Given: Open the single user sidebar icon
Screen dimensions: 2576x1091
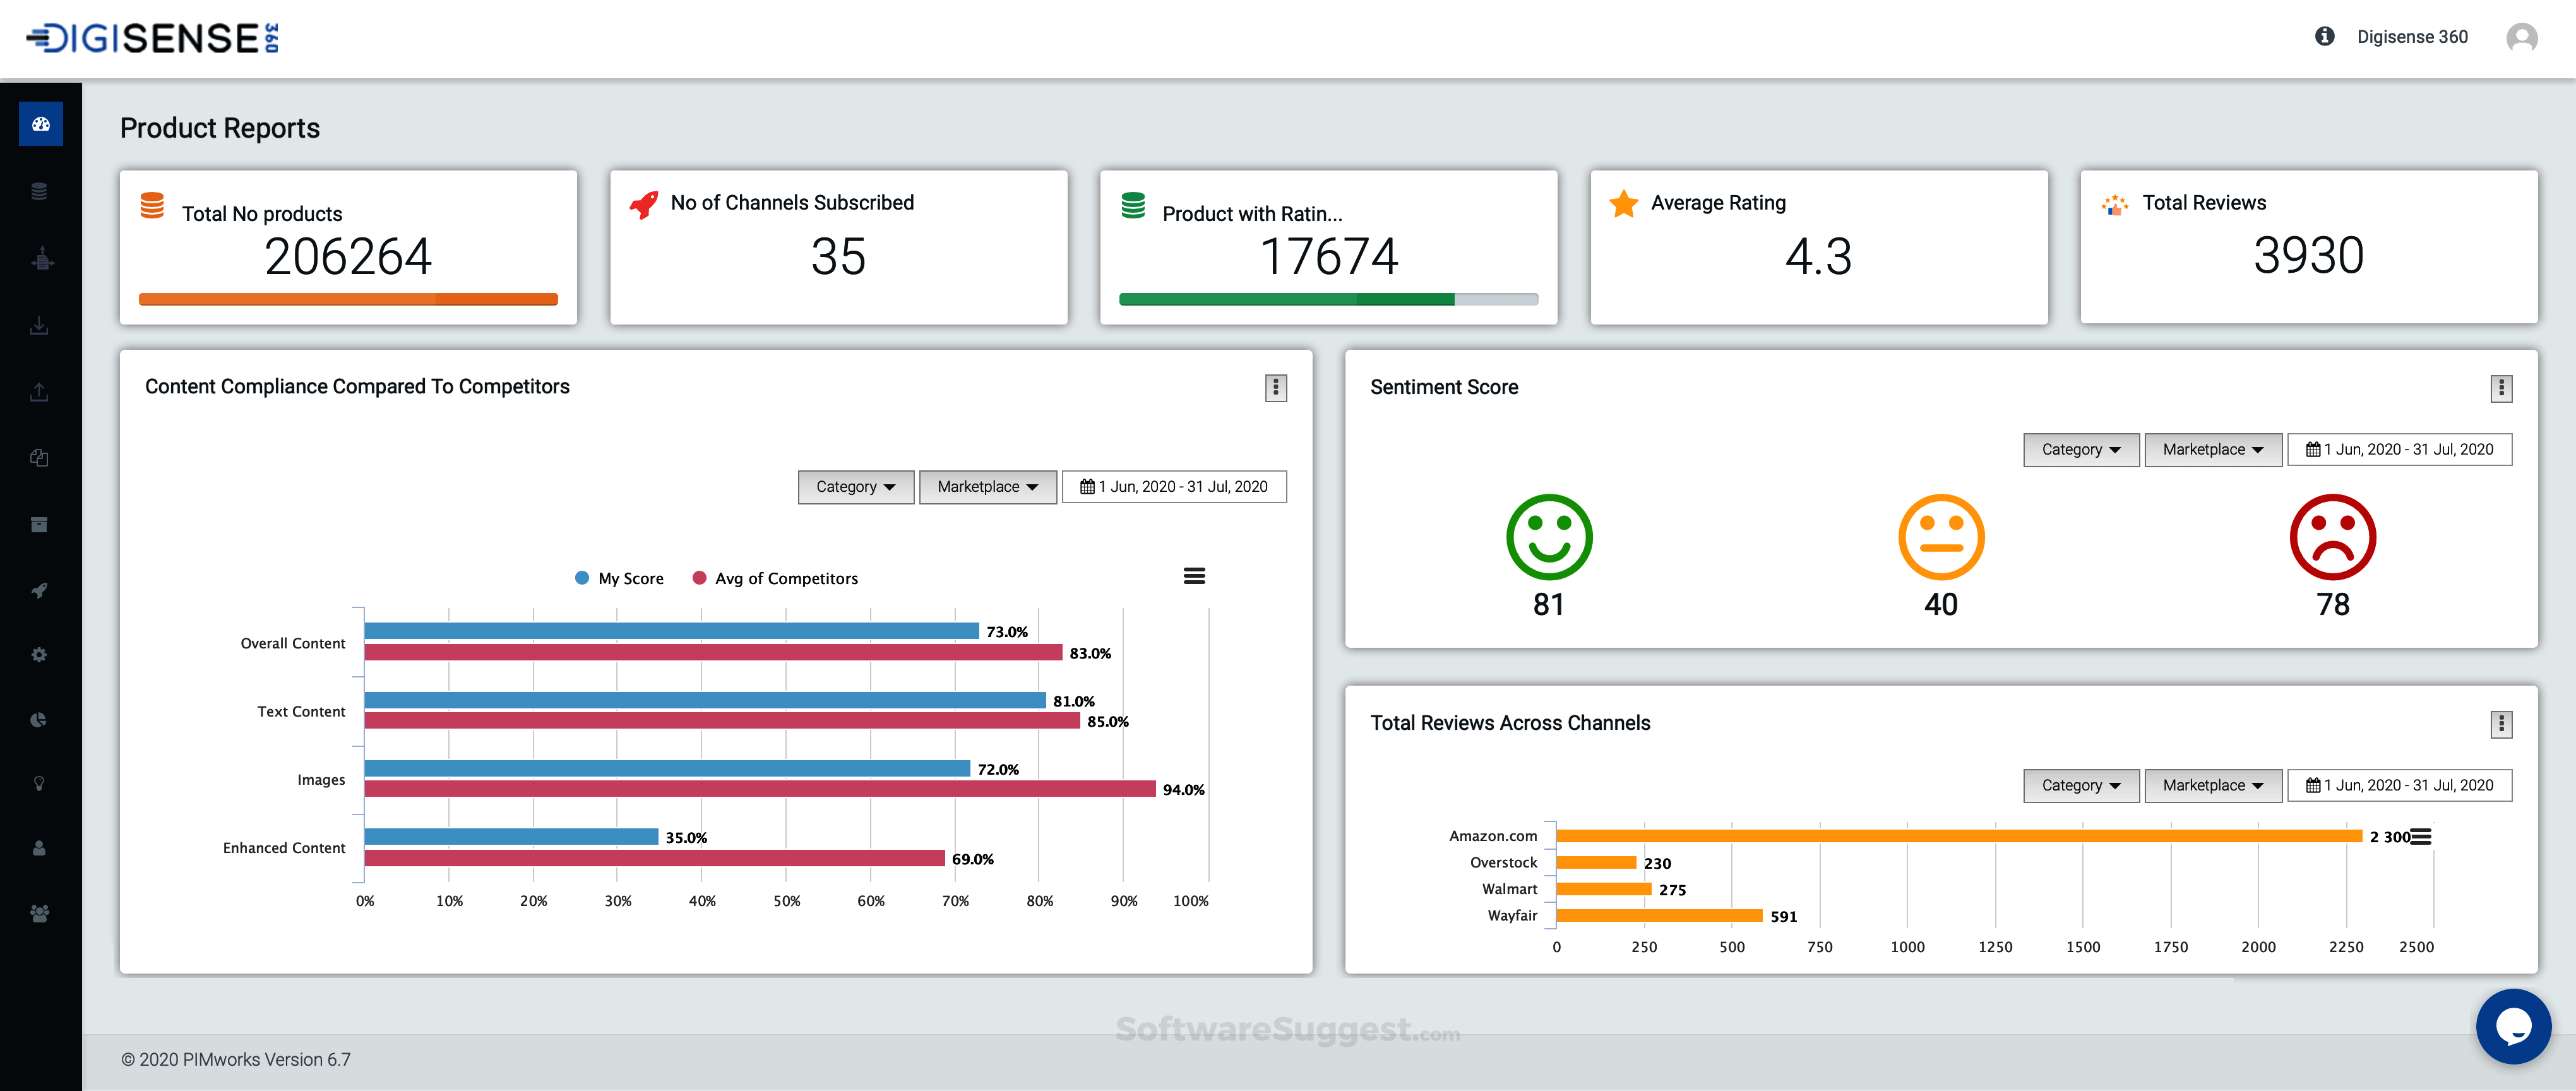Looking at the screenshot, I should coord(40,848).
